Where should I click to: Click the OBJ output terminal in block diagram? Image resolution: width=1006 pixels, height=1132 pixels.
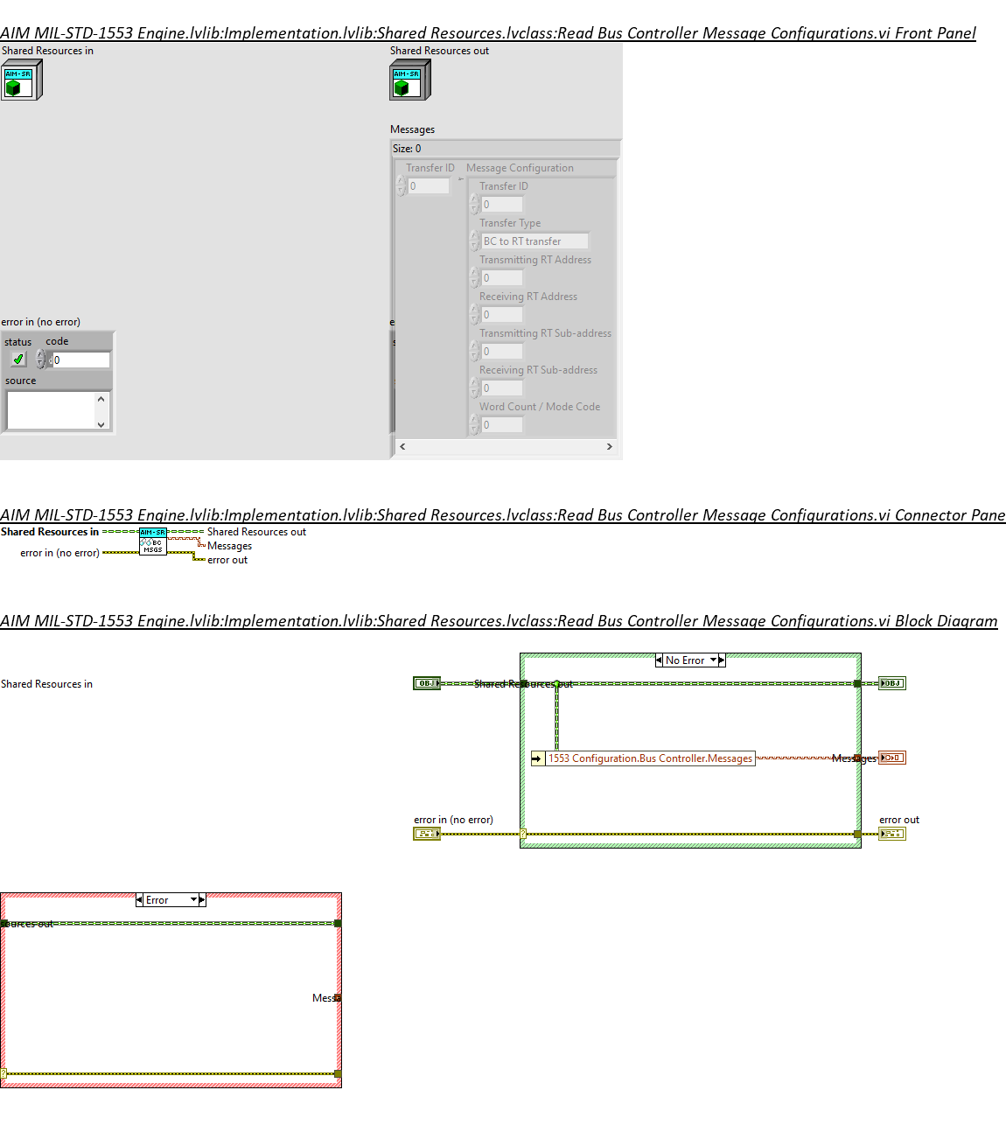[x=892, y=683]
